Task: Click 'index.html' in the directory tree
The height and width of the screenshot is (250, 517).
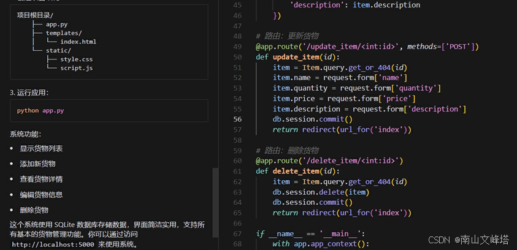Action: (78, 42)
